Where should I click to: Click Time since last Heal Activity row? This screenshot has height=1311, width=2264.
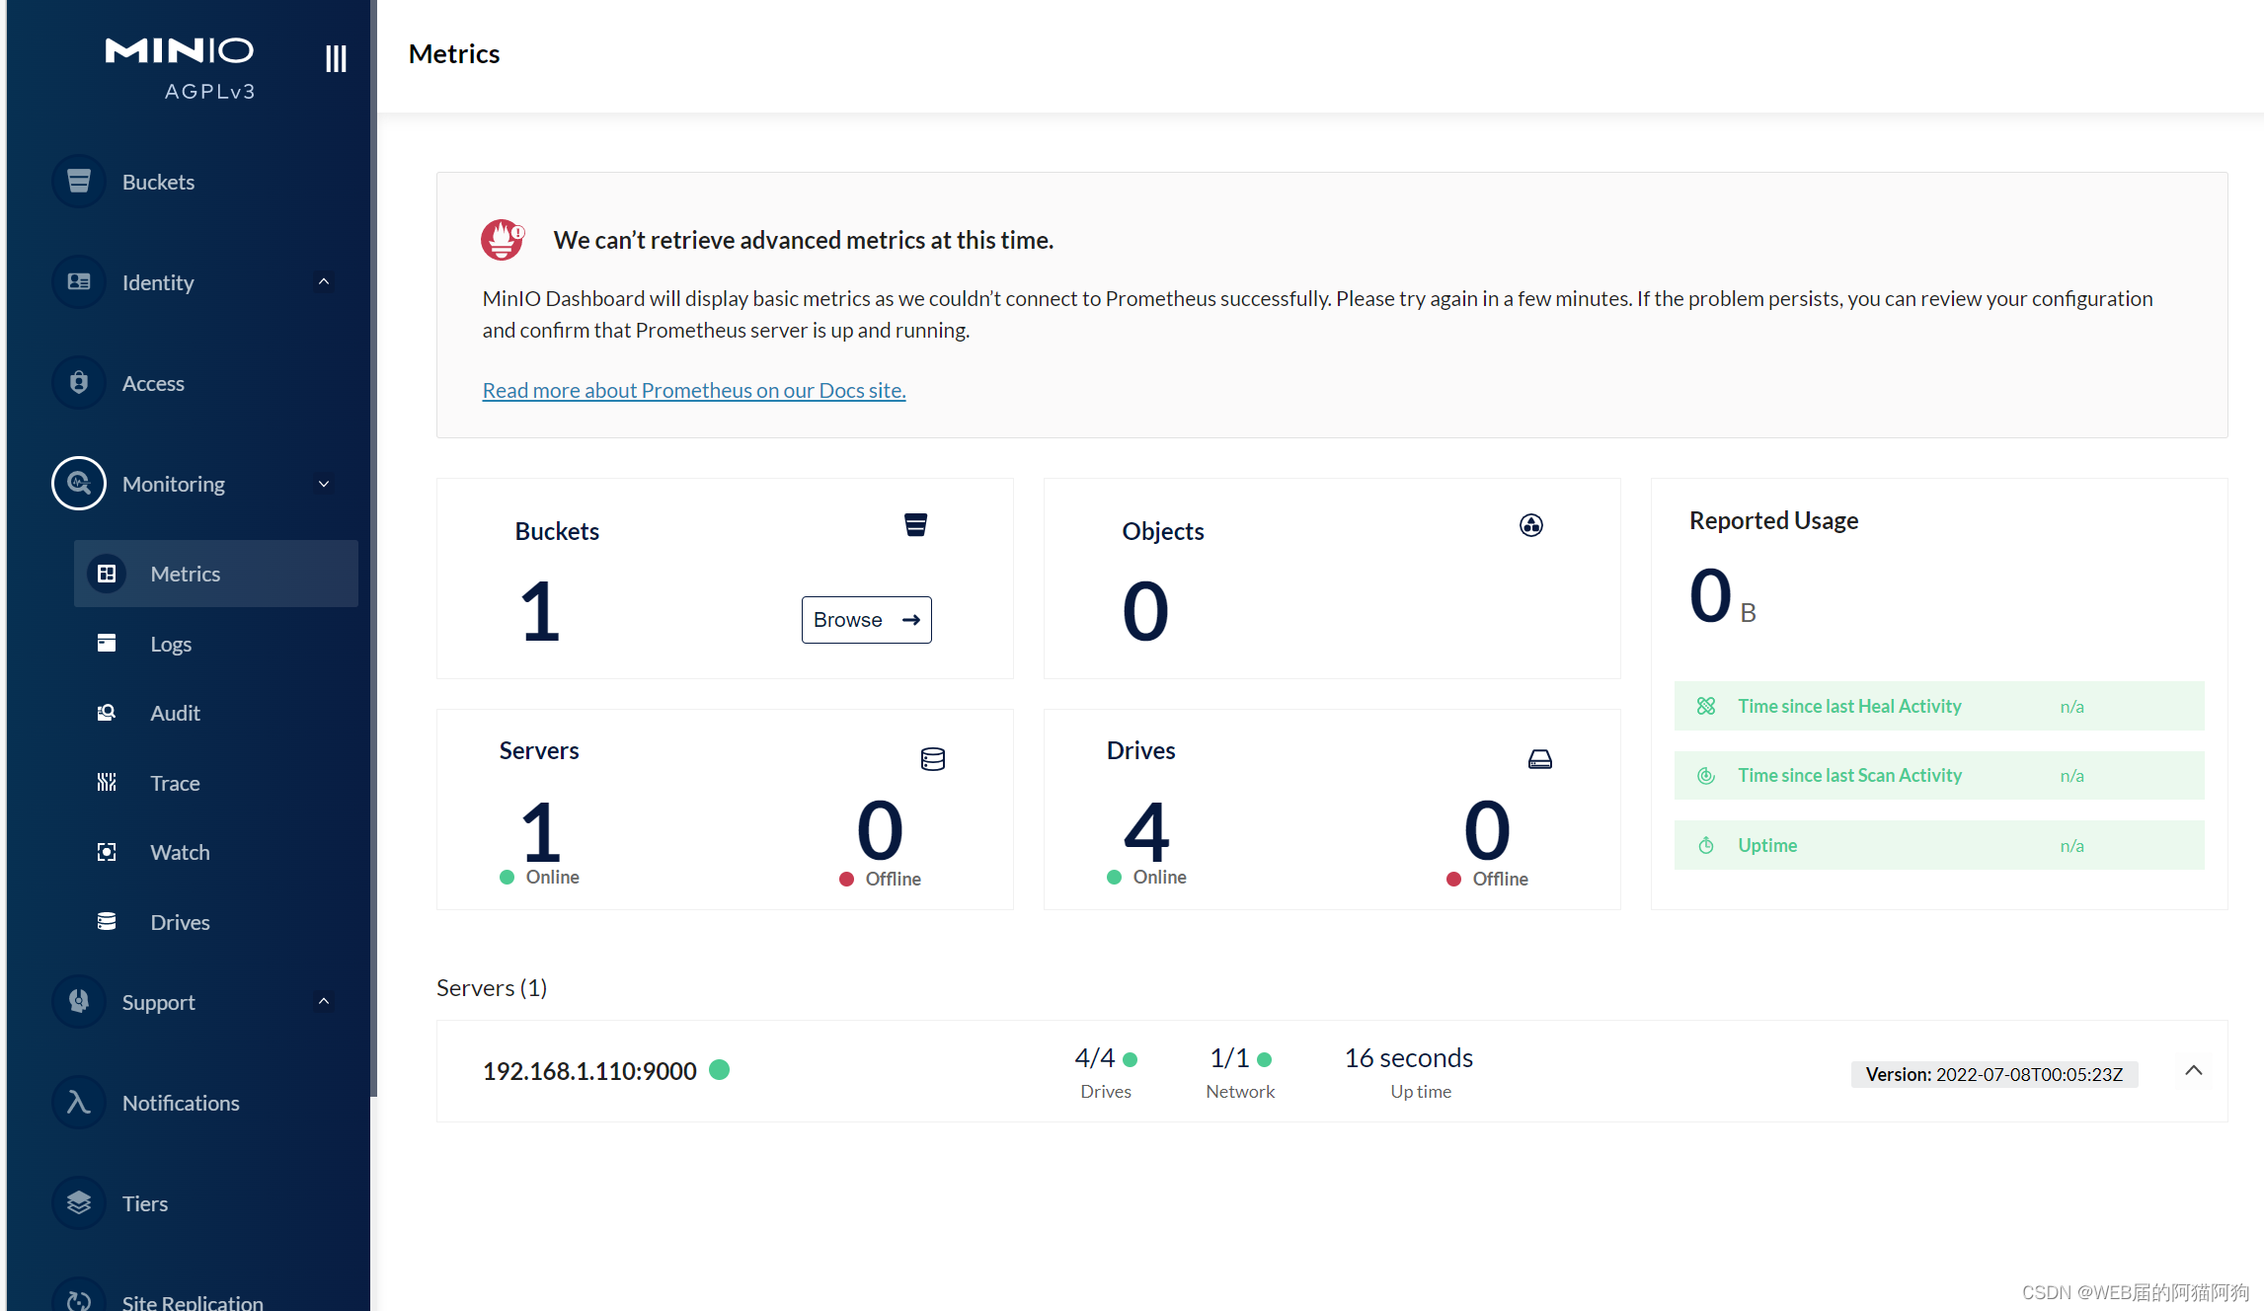[x=1939, y=706]
